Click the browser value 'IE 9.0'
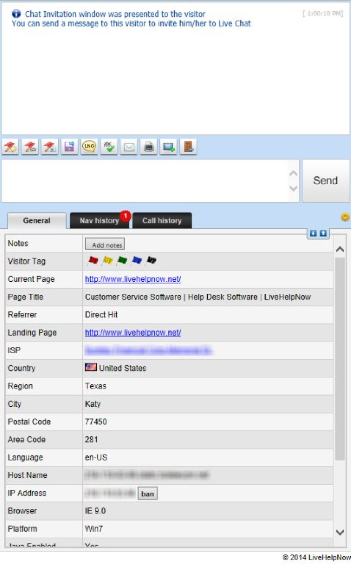The width and height of the screenshot is (351, 564). tap(95, 511)
